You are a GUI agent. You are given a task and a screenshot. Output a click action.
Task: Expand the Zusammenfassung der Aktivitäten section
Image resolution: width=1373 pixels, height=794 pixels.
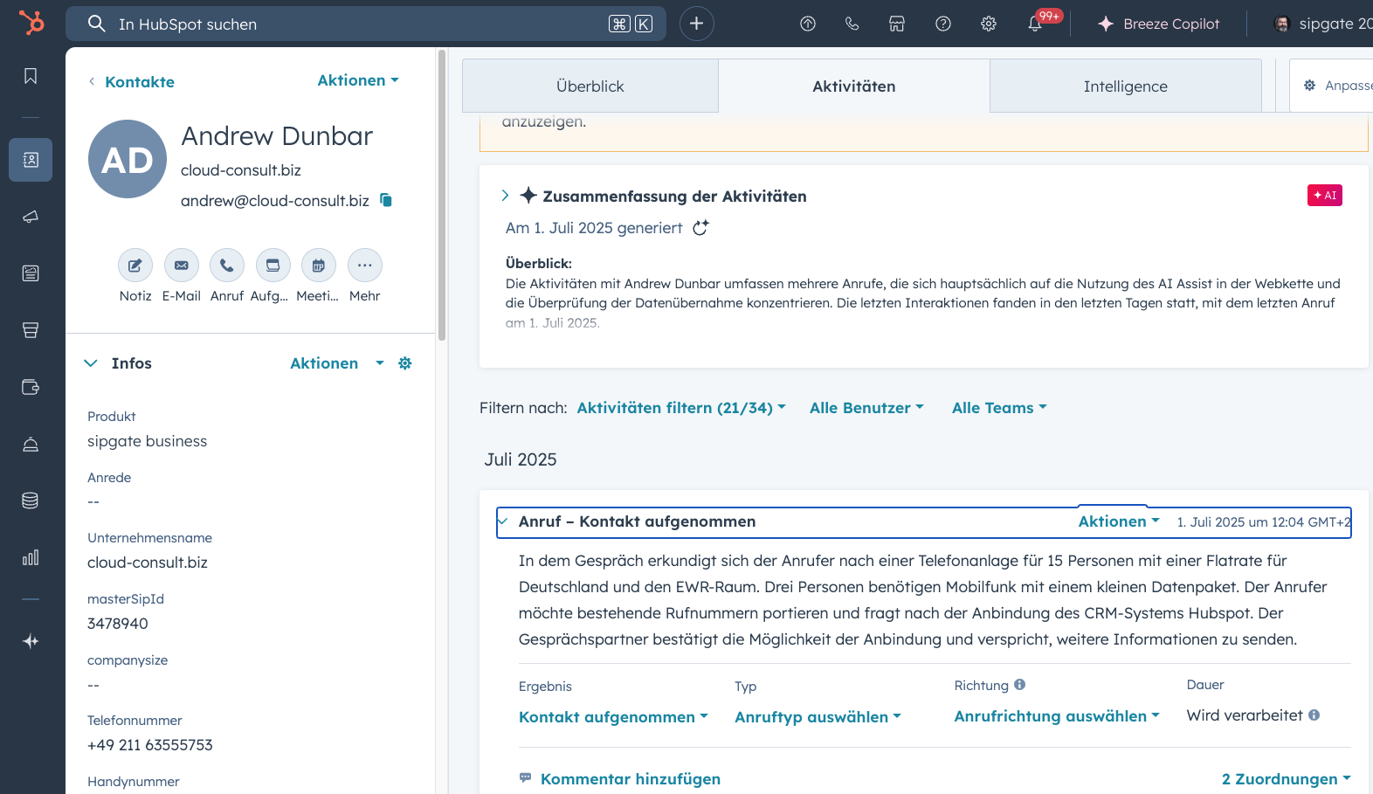pyautogui.click(x=505, y=196)
